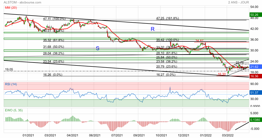Select the 47.25 (161.8%) Fibonacci label
The height and width of the screenshot is (138, 262).
point(167,18)
